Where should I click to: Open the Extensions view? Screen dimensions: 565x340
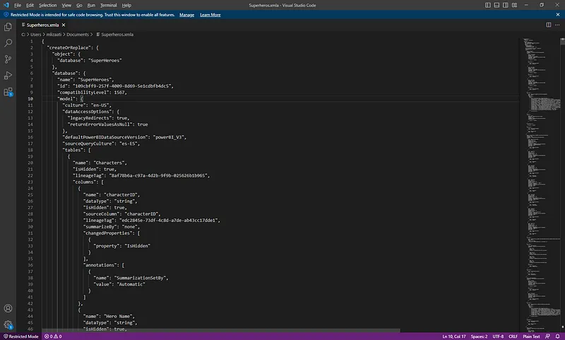(8, 92)
